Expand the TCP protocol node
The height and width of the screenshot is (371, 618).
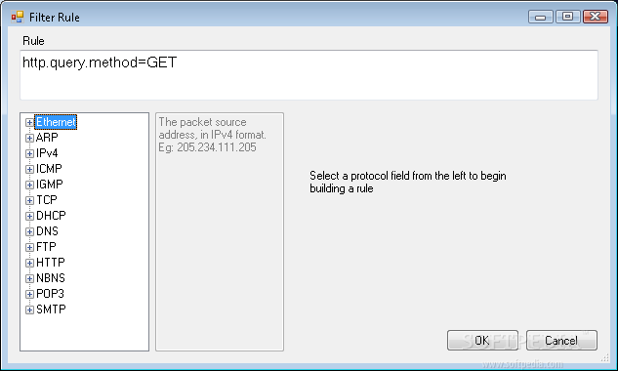point(29,200)
